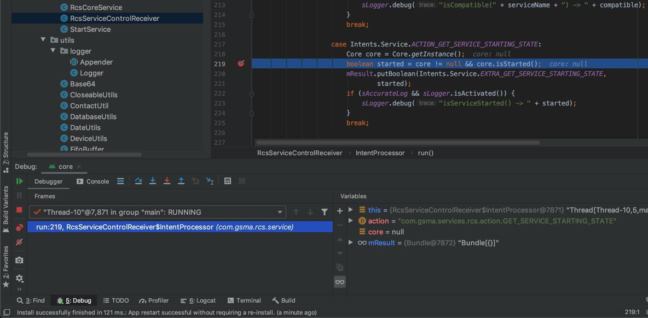This screenshot has height=318, width=648.
Task: Select the run:219 stack frame
Action: pyautogui.click(x=180, y=227)
